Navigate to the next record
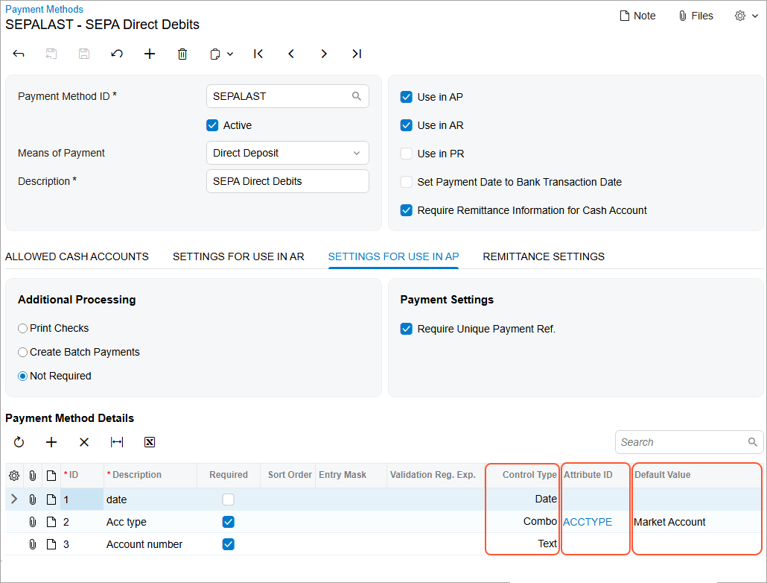The image size is (767, 583). coord(324,54)
